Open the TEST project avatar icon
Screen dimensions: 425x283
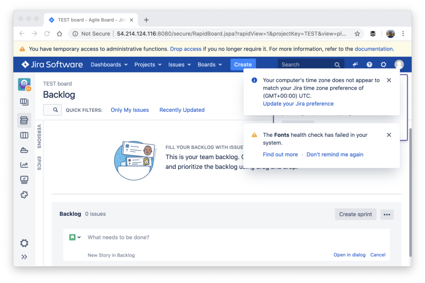pos(24,85)
